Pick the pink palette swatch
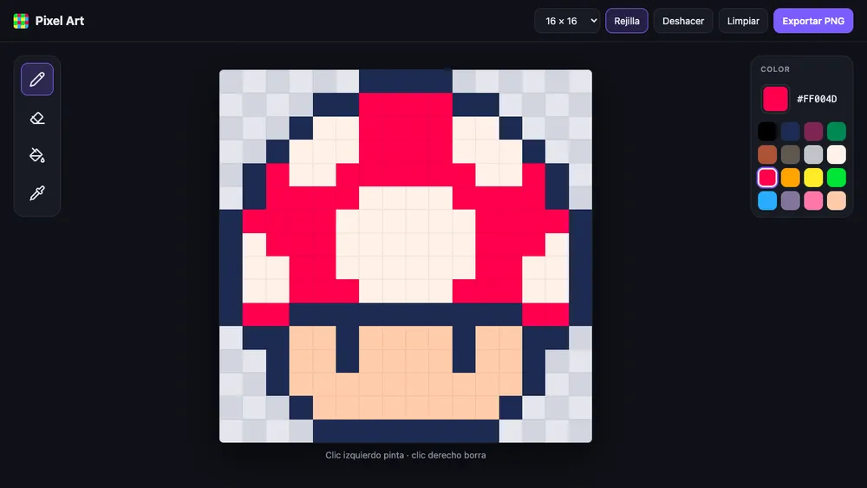The height and width of the screenshot is (488, 867). pos(813,200)
